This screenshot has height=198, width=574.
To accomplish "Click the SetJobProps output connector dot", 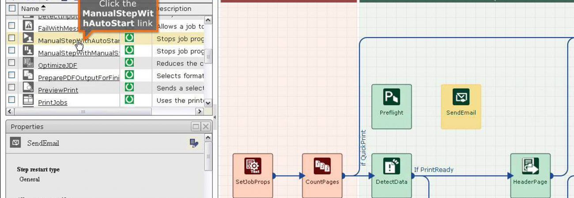I will (274, 176).
